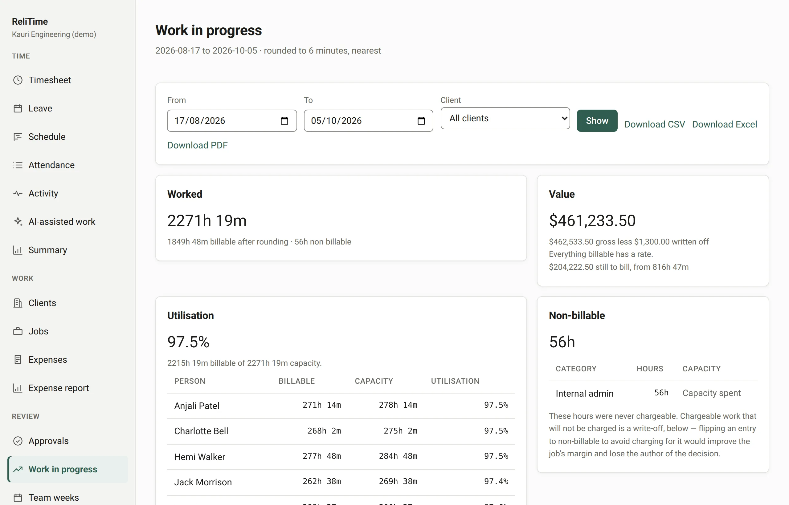789x505 pixels.
Task: Click the Expenses receipt icon
Action: pyautogui.click(x=18, y=360)
